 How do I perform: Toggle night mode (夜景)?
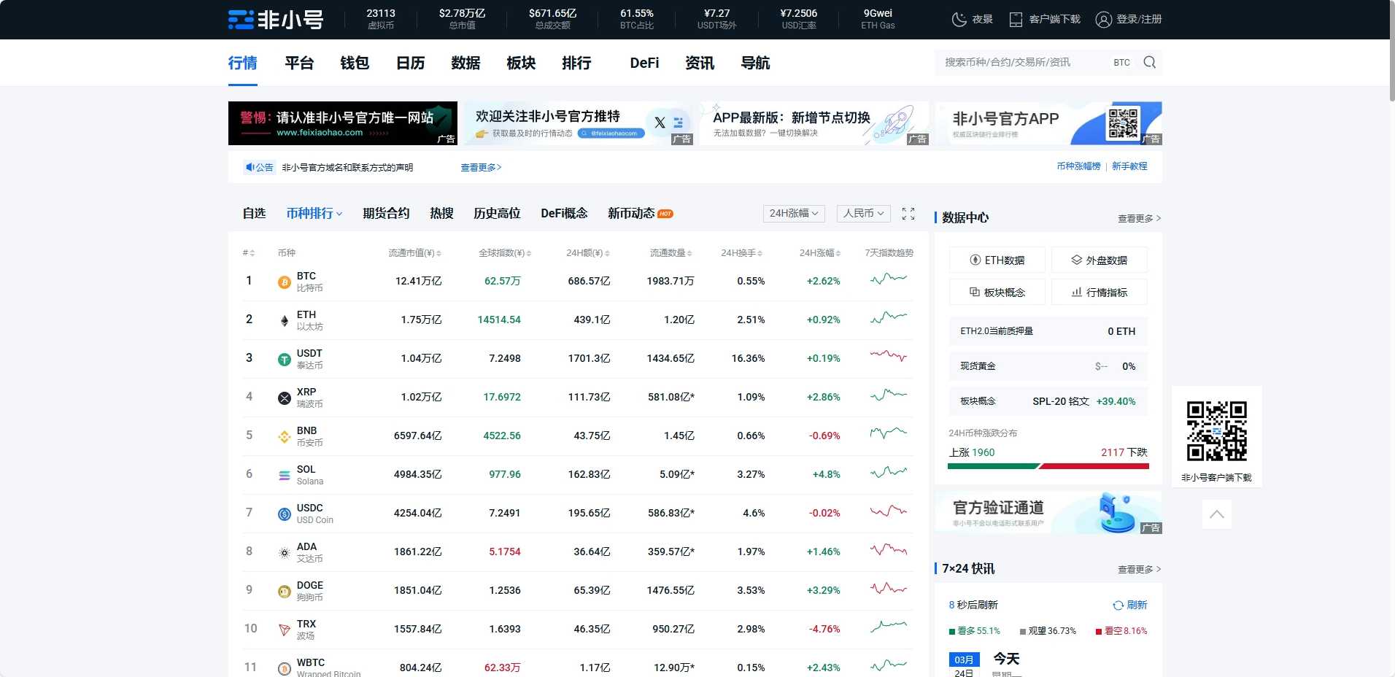coord(959,20)
